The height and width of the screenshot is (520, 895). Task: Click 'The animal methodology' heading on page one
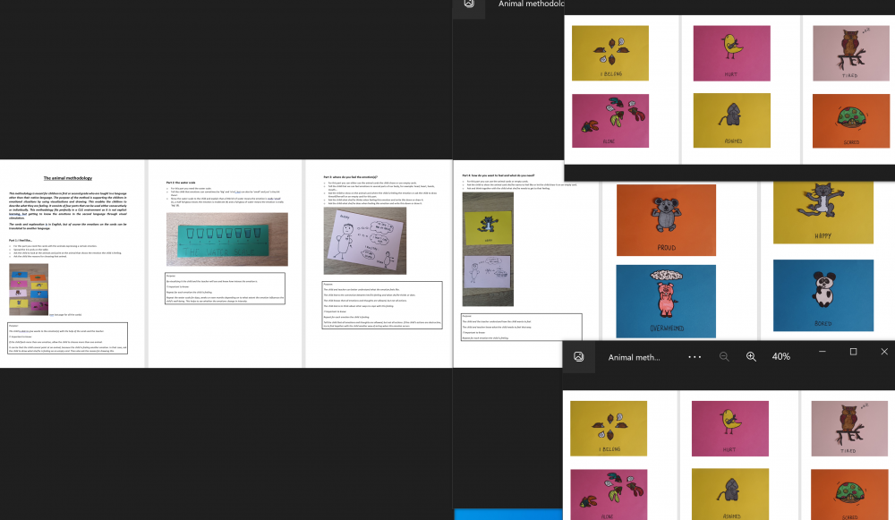click(x=67, y=178)
